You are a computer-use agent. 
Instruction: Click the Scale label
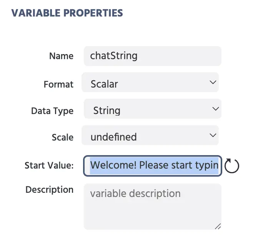tap(63, 137)
